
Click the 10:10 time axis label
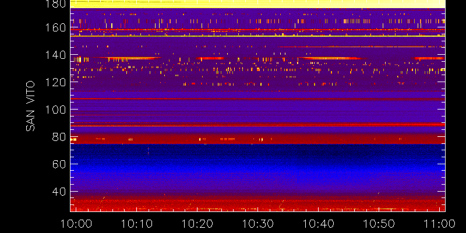137,224
